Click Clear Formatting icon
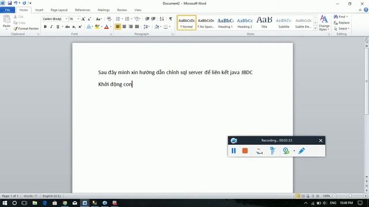Viewport: 369px width, 207px height. click(109, 19)
